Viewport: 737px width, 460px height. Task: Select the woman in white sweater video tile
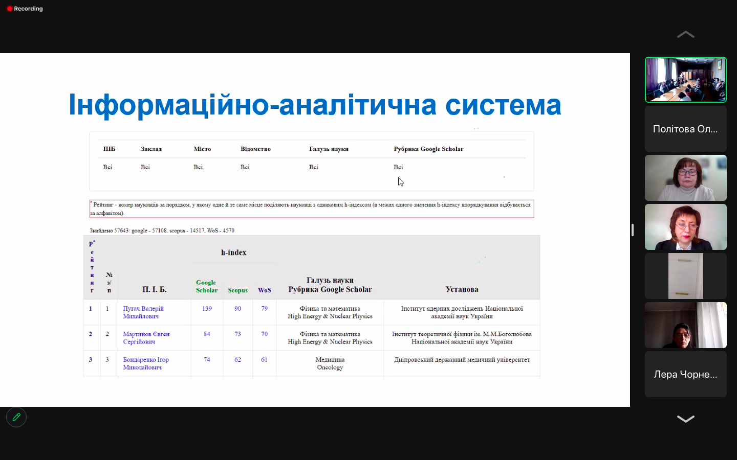point(685,178)
